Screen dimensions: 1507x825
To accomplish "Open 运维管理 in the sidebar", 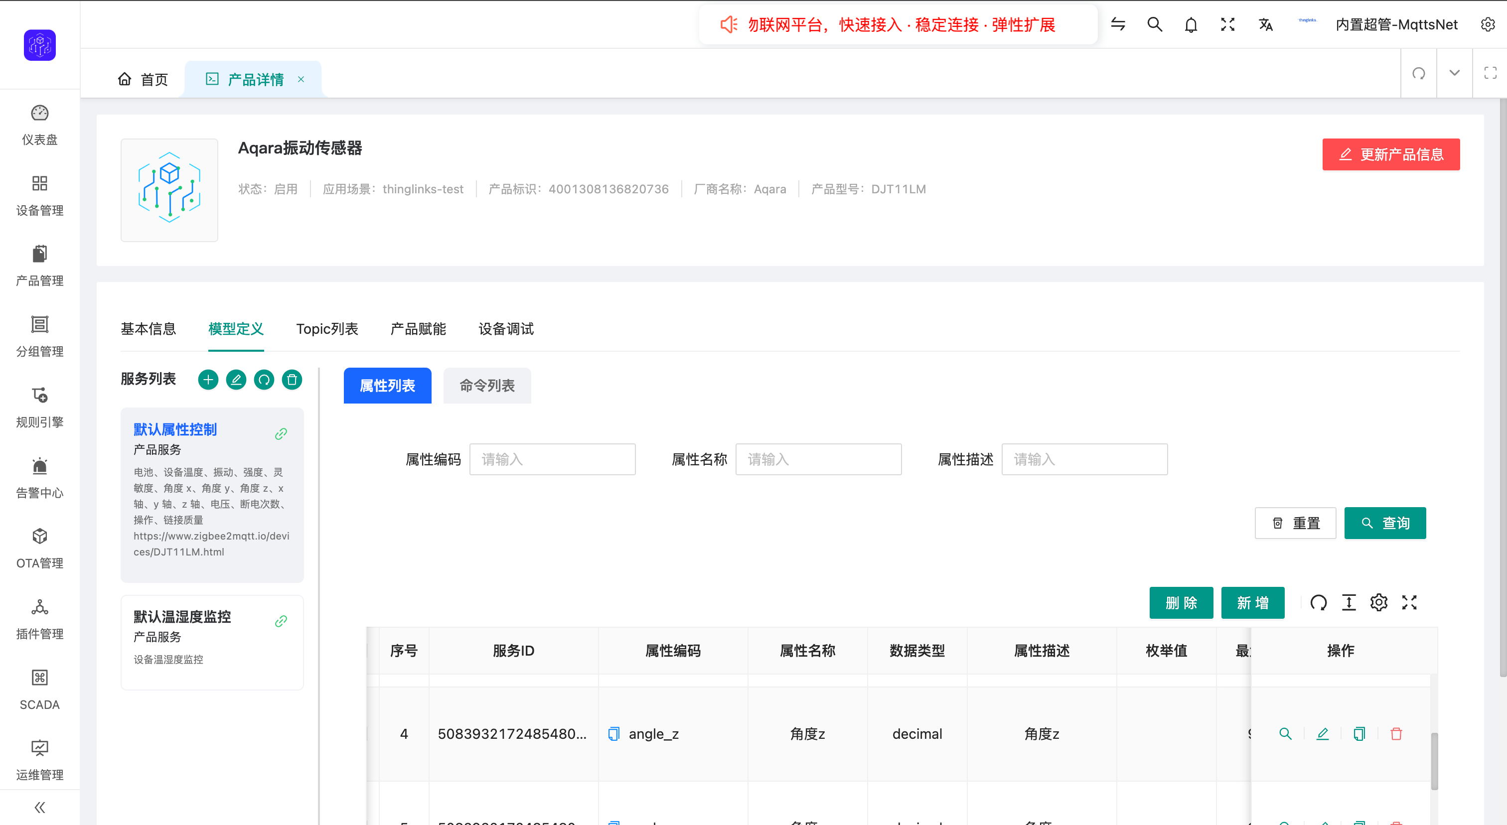I will (x=40, y=760).
